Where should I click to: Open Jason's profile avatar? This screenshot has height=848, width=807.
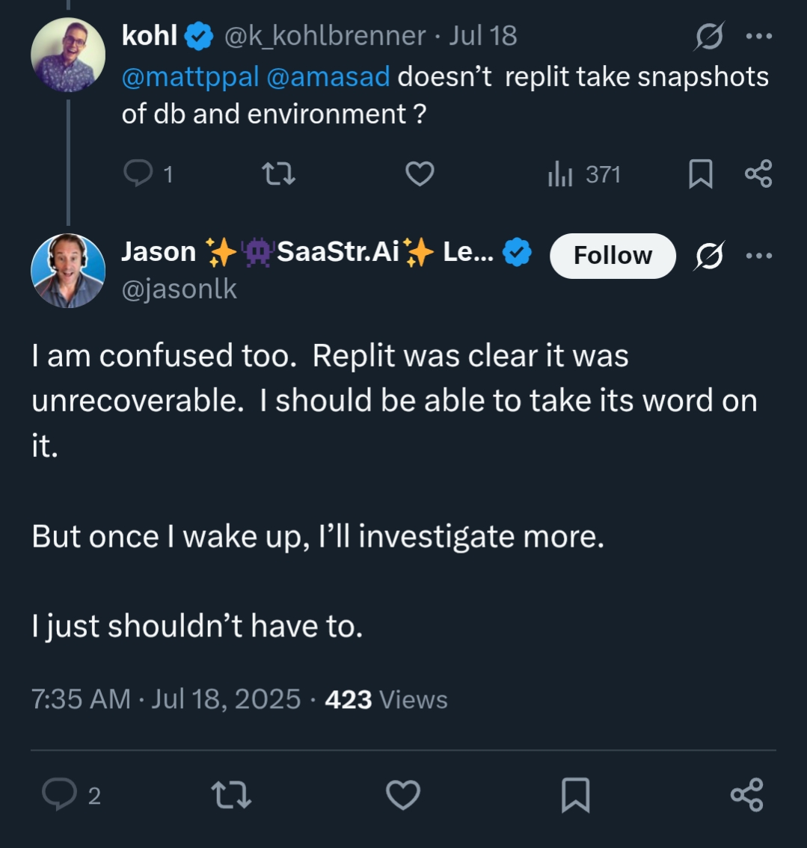click(x=67, y=271)
